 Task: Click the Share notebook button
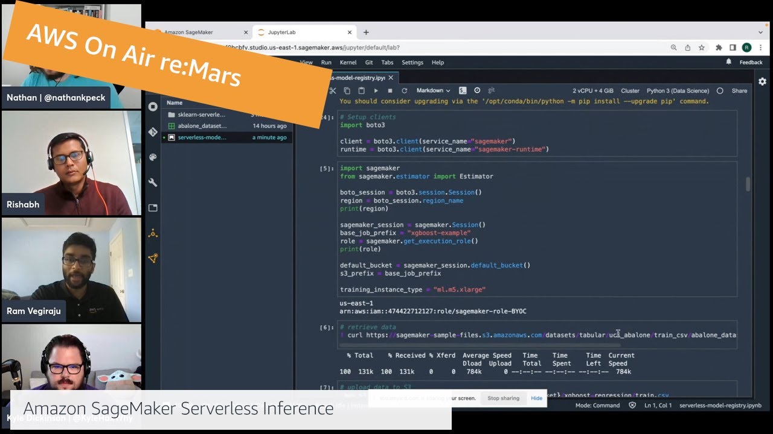pyautogui.click(x=739, y=91)
